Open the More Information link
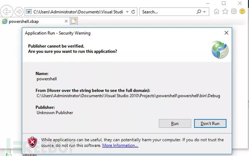This screenshot has height=156, width=249. 120,146
